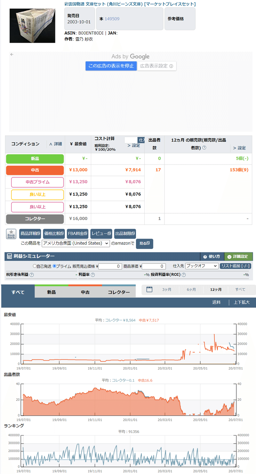Click the ¥16,000 collector price

[x=78, y=219]
